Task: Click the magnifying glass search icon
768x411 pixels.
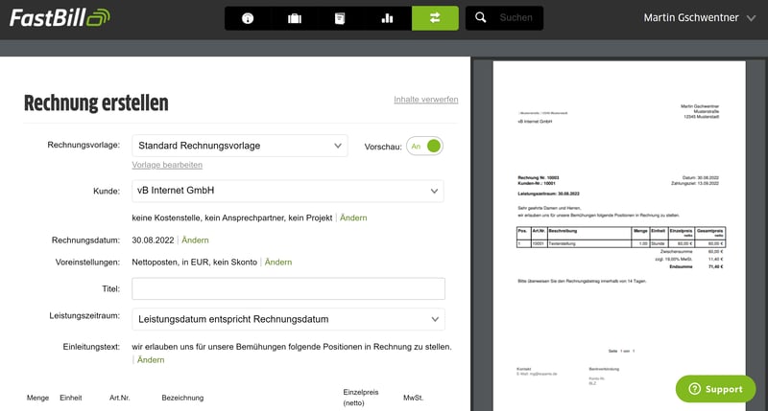Action: click(481, 18)
